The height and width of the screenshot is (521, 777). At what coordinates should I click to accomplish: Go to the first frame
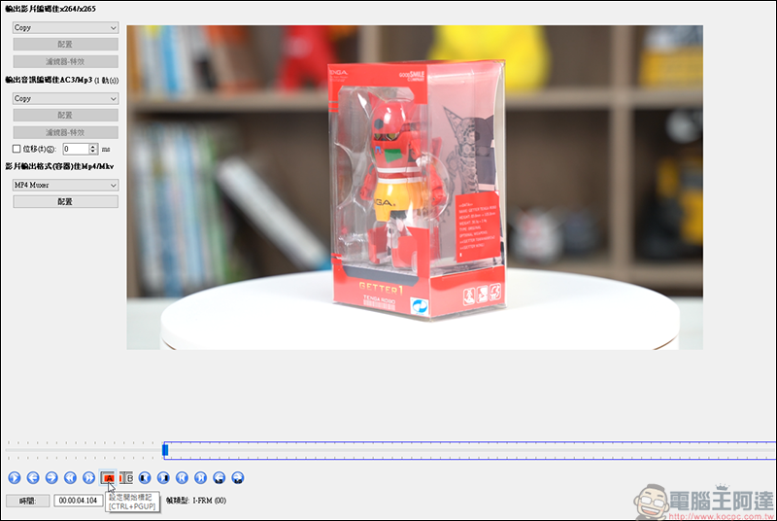click(x=182, y=478)
